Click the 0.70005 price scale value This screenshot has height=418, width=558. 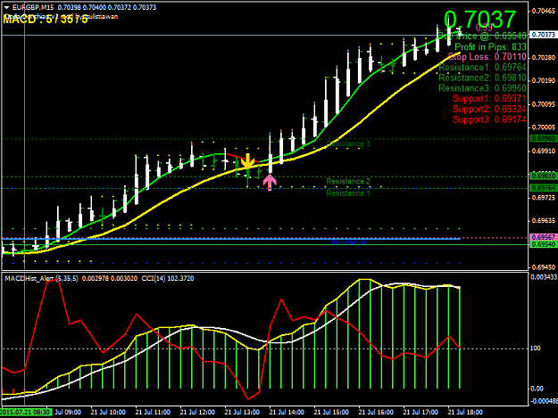pos(544,127)
